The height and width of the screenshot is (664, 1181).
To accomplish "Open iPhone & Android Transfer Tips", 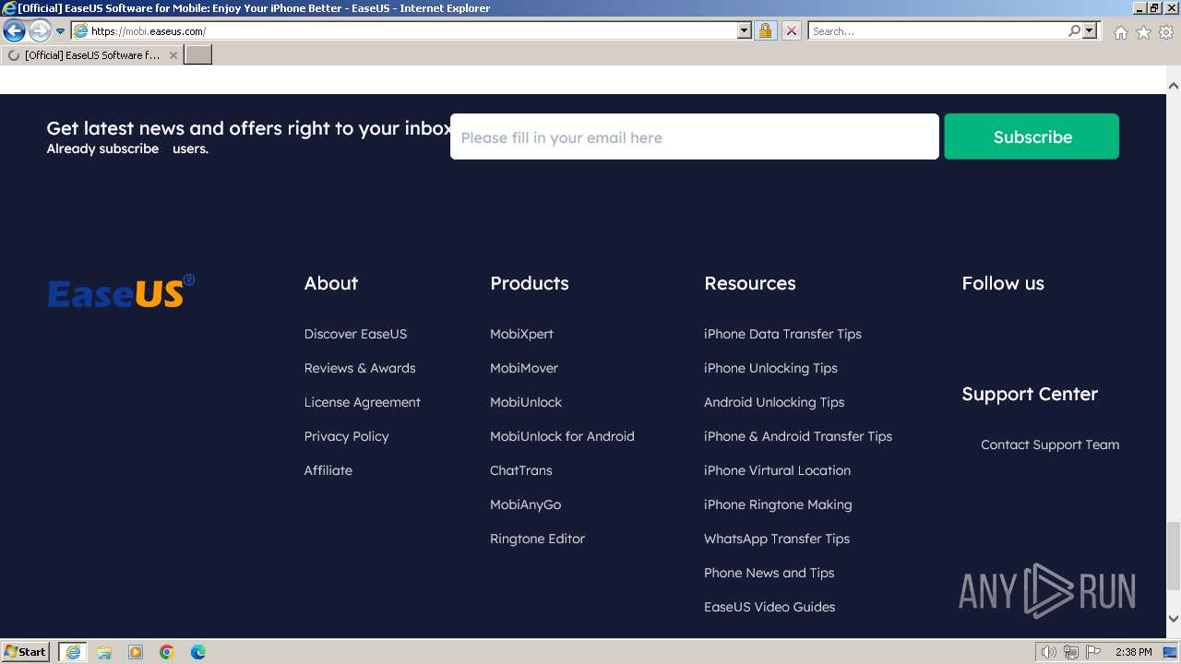I will pos(798,436).
